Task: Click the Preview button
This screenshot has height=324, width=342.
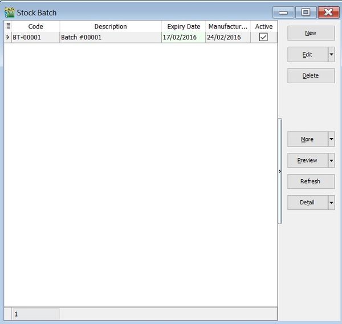Action: (x=307, y=160)
